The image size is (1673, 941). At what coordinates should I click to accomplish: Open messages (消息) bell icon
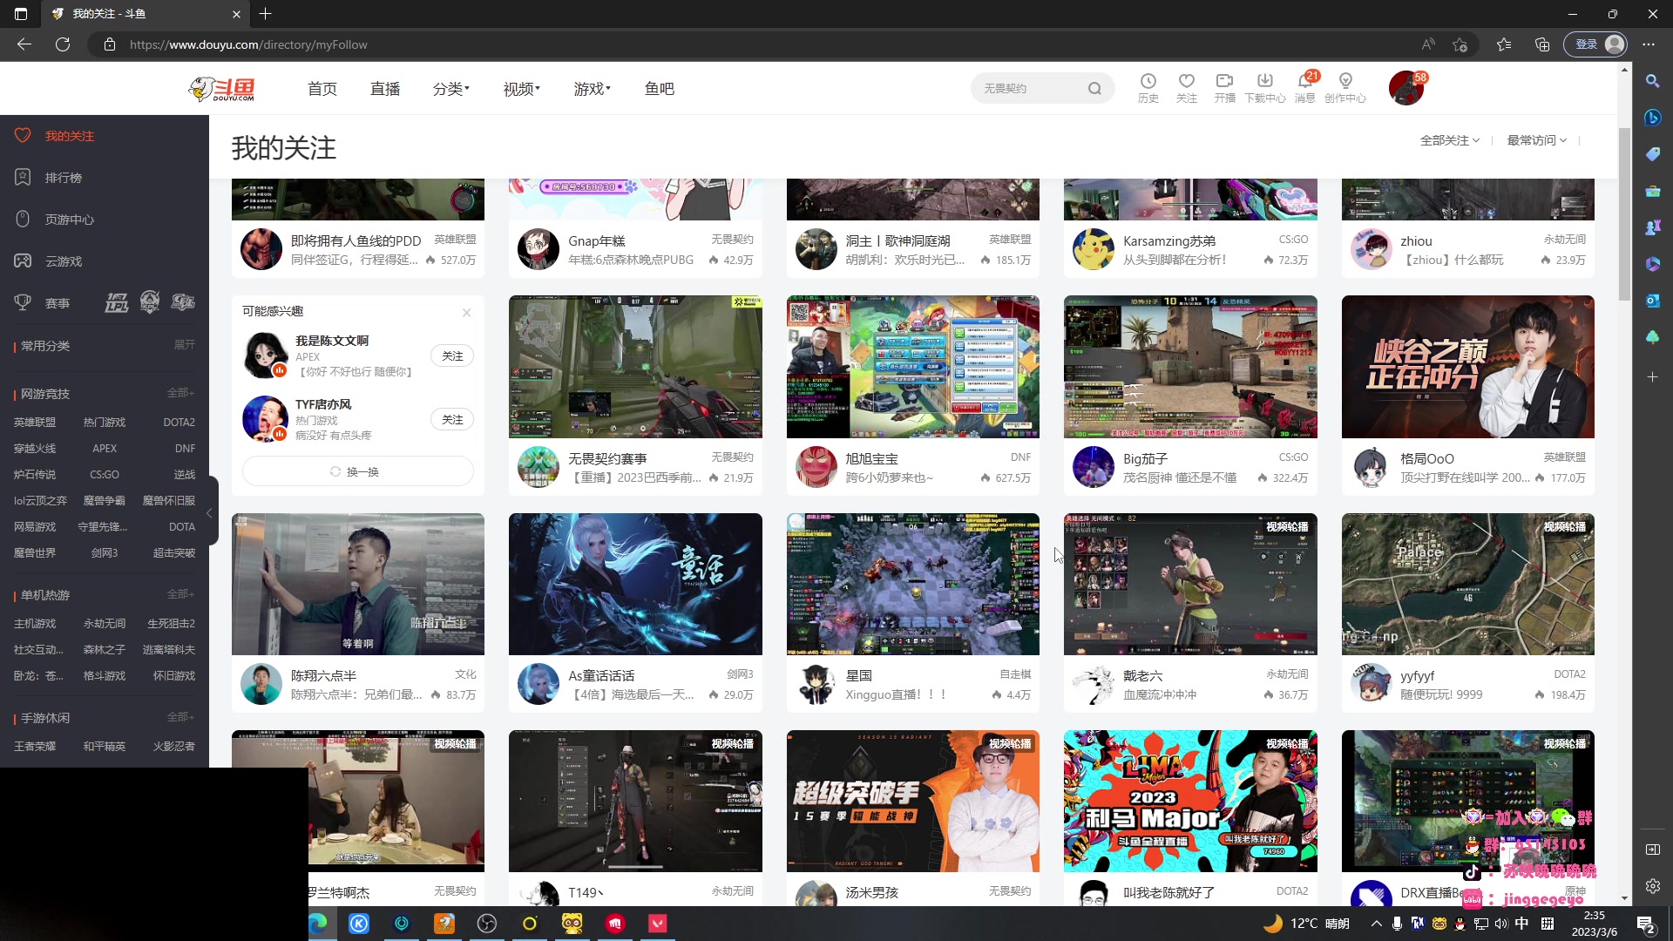pos(1304,83)
